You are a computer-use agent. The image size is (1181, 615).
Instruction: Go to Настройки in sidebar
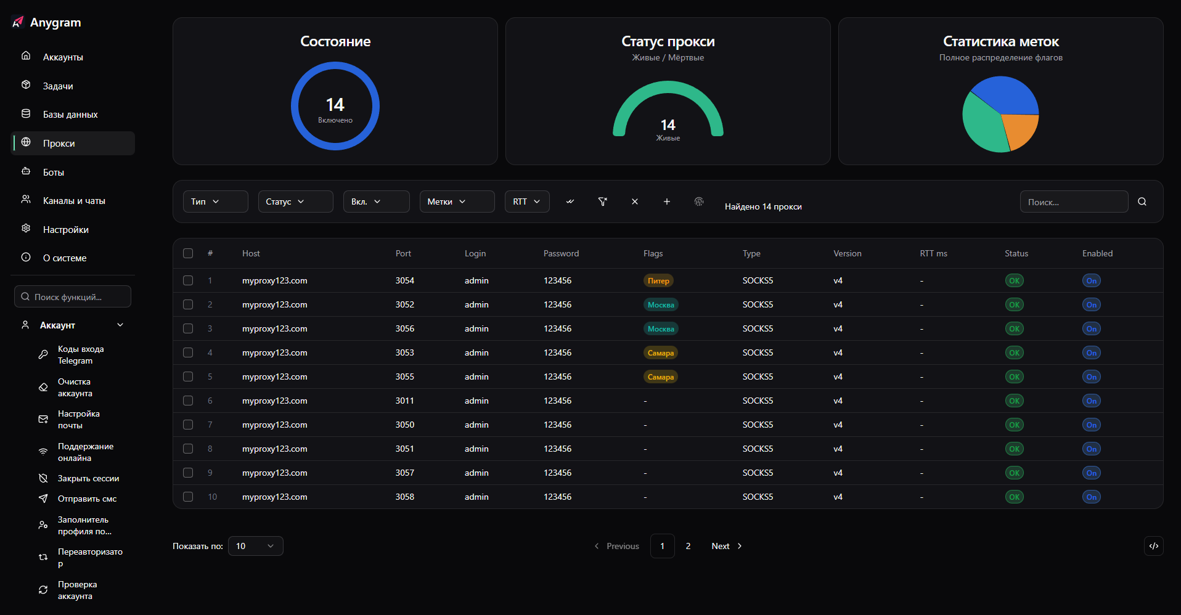[x=73, y=229]
